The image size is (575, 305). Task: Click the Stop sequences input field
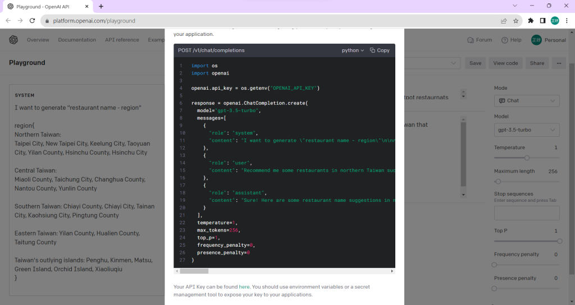tap(527, 213)
